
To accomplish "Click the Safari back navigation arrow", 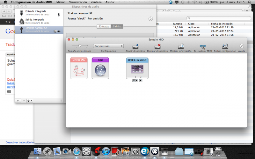I will coord(4,11).
